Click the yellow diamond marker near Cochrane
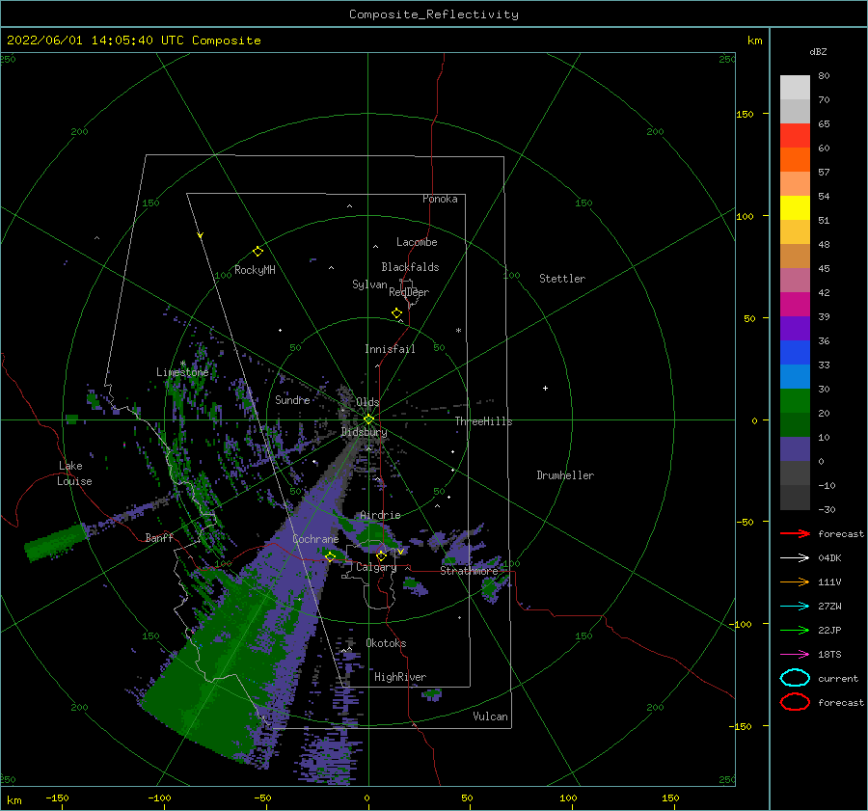868x811 pixels. pyautogui.click(x=331, y=556)
